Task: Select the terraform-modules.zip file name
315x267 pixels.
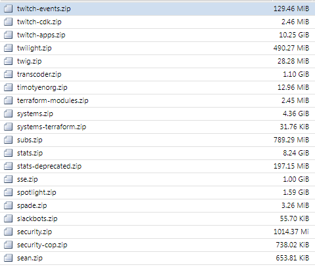Action: coord(53,100)
